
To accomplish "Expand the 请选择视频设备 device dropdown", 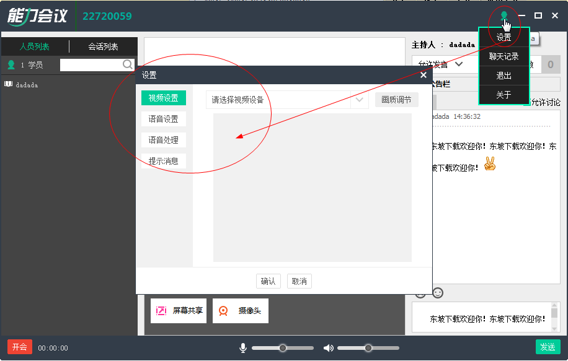I will point(358,99).
